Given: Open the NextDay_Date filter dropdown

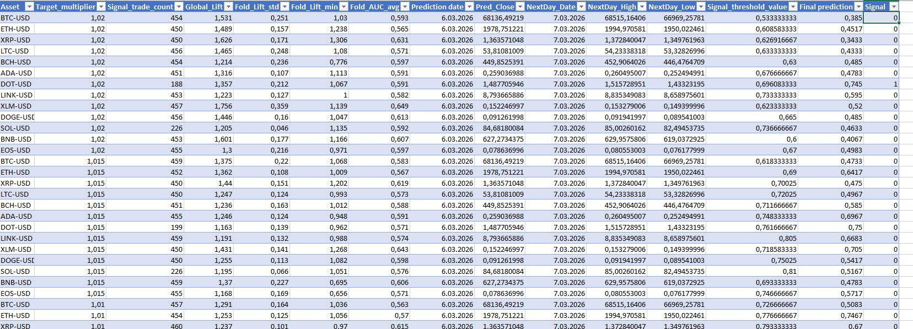Looking at the screenshot, I should 581,7.
